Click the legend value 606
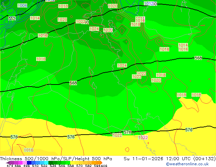216x167 pixels. point(104,166)
